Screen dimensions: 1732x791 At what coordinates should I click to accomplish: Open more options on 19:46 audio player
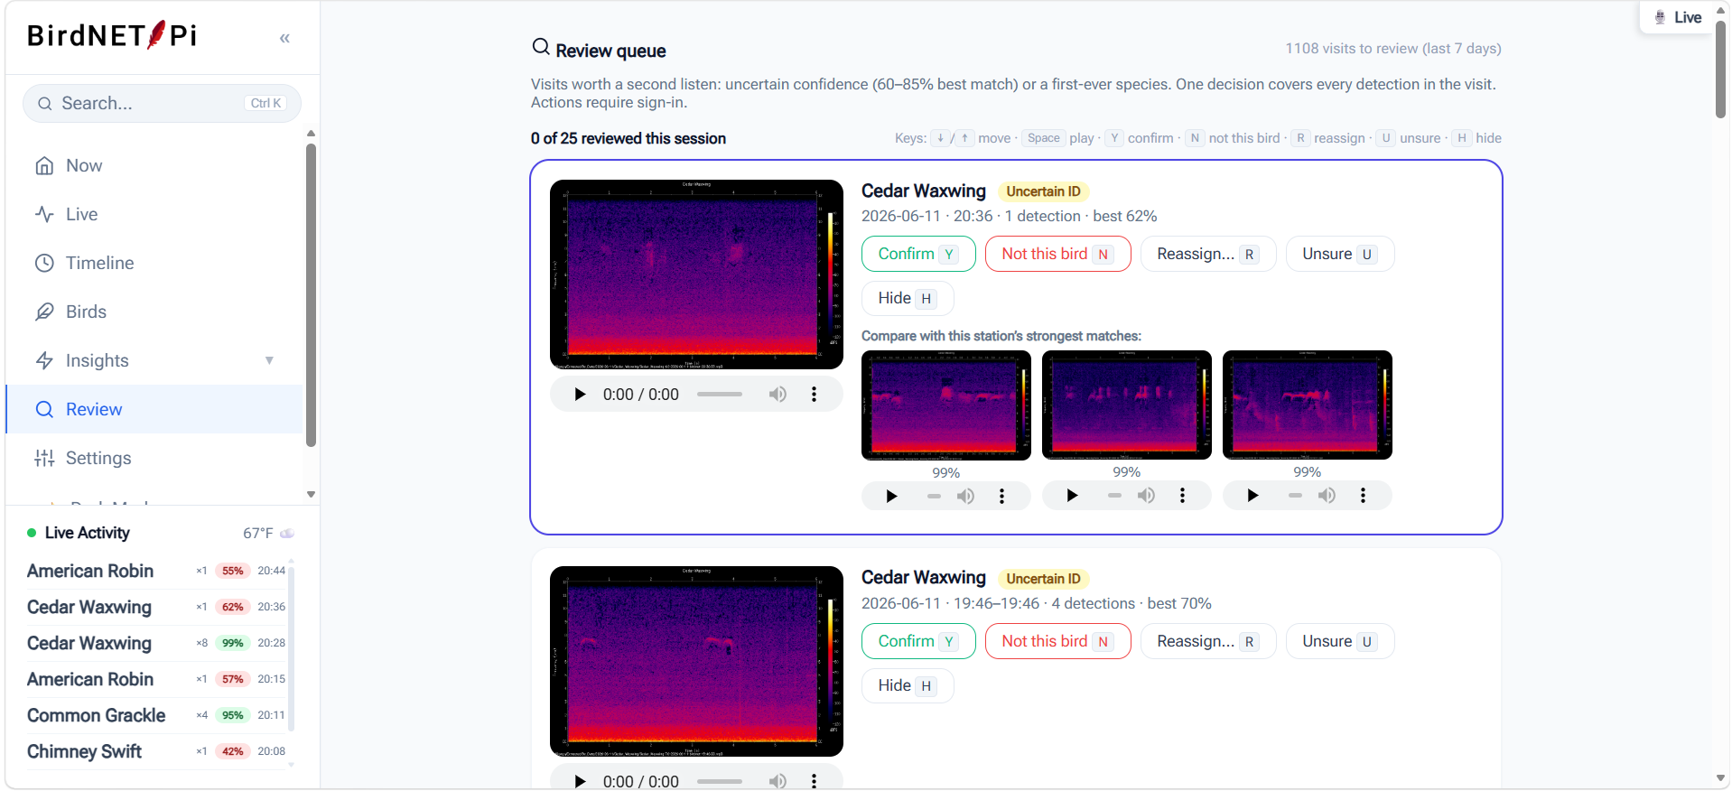814,781
